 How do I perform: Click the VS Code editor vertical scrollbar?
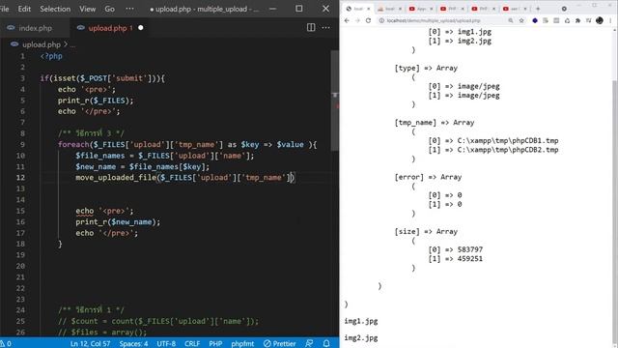coord(335,101)
